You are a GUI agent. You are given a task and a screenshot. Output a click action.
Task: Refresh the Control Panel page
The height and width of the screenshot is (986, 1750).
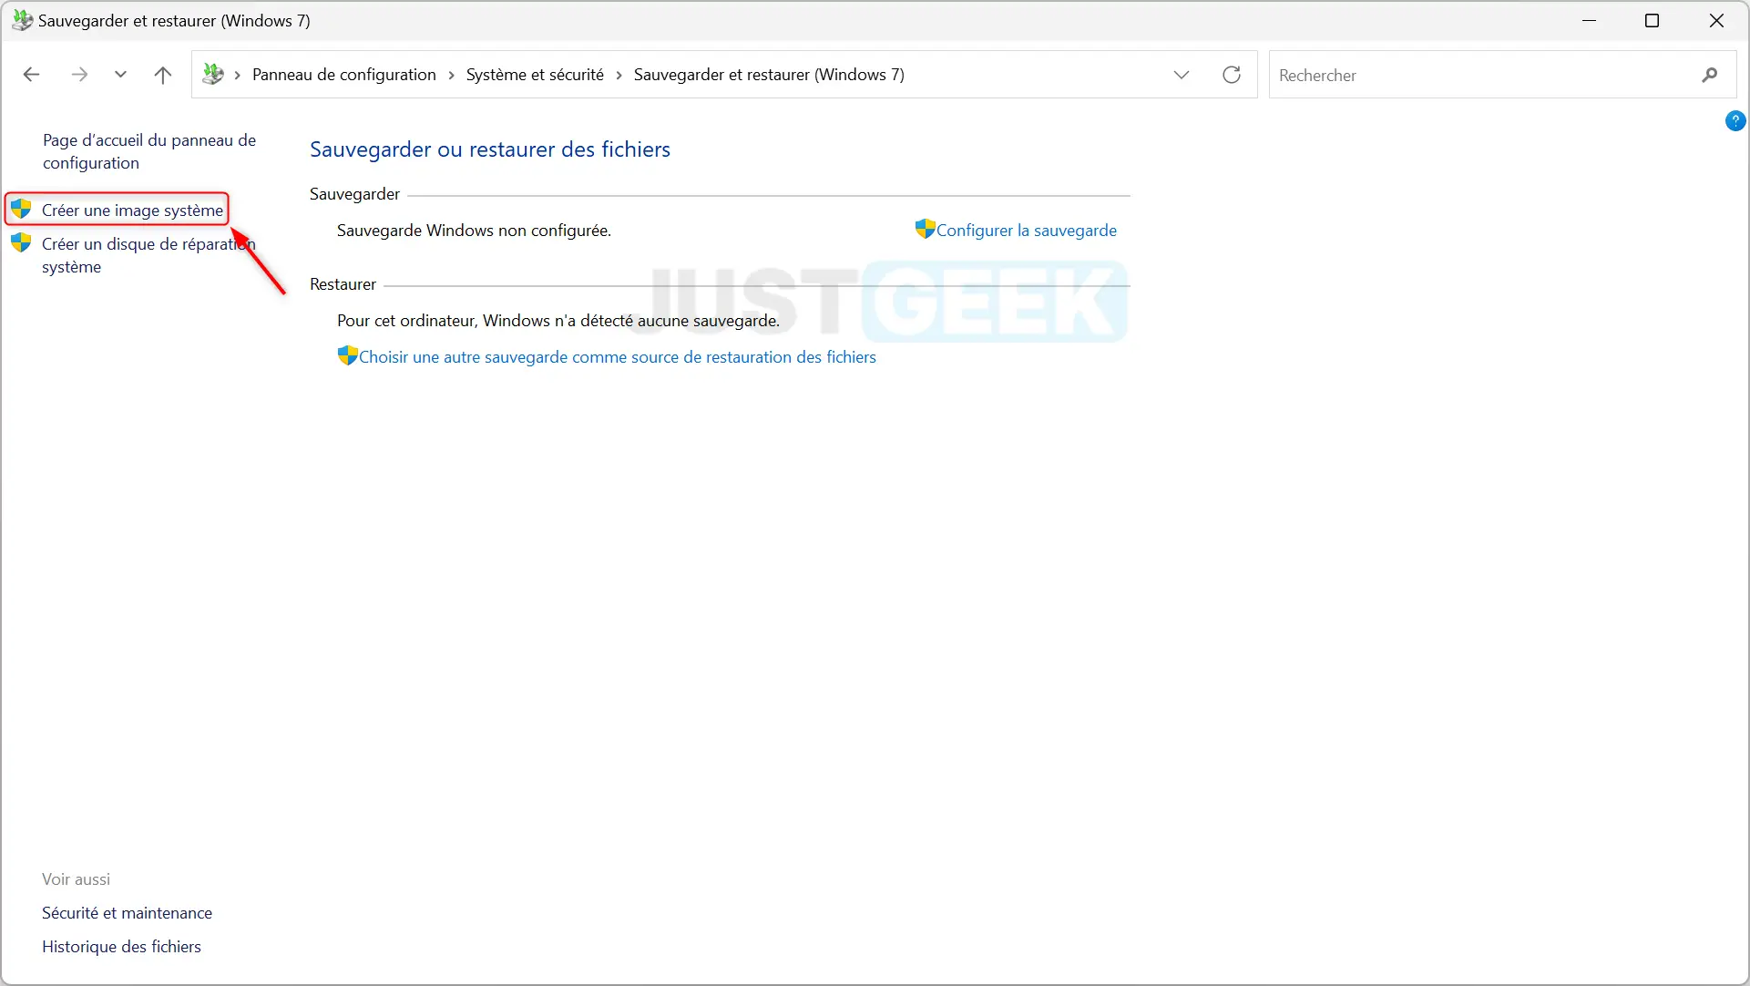point(1232,75)
